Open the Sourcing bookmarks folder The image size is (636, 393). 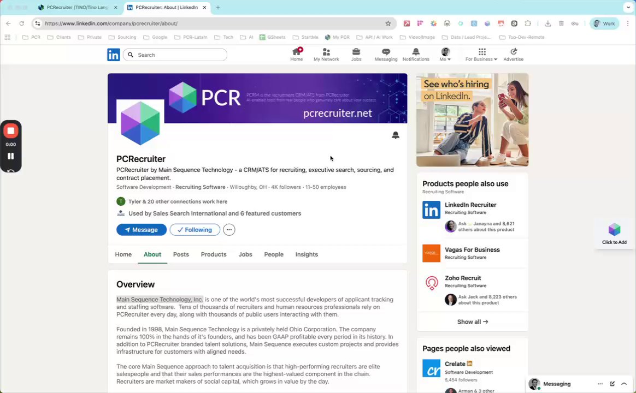122,37
